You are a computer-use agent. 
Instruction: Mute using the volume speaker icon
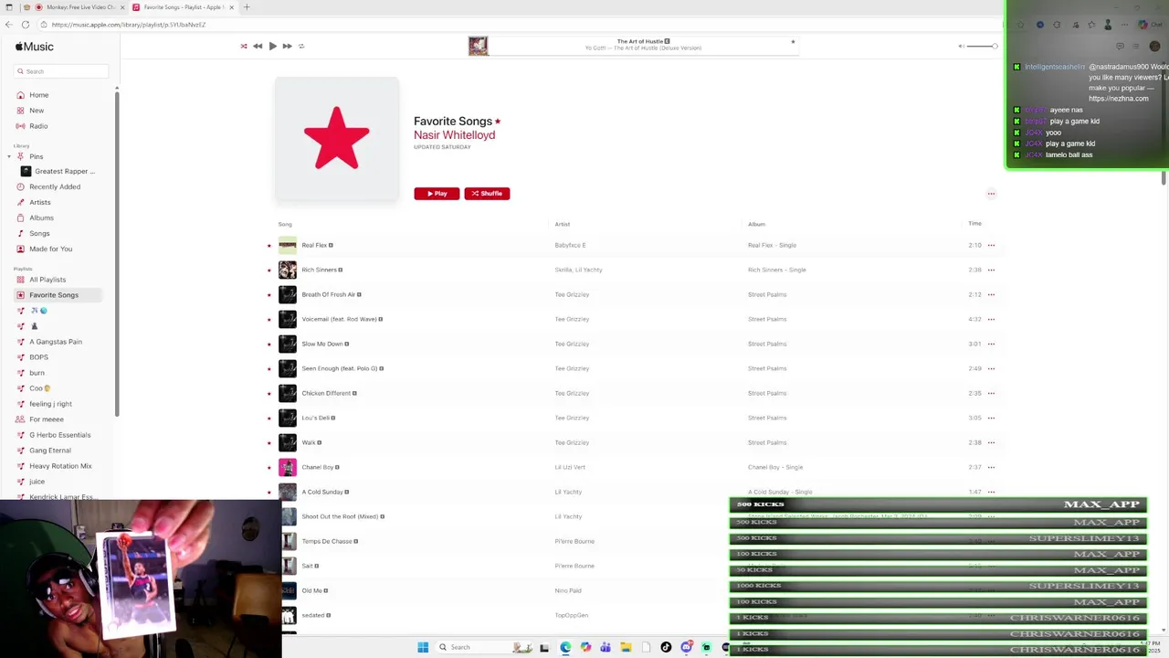(960, 46)
